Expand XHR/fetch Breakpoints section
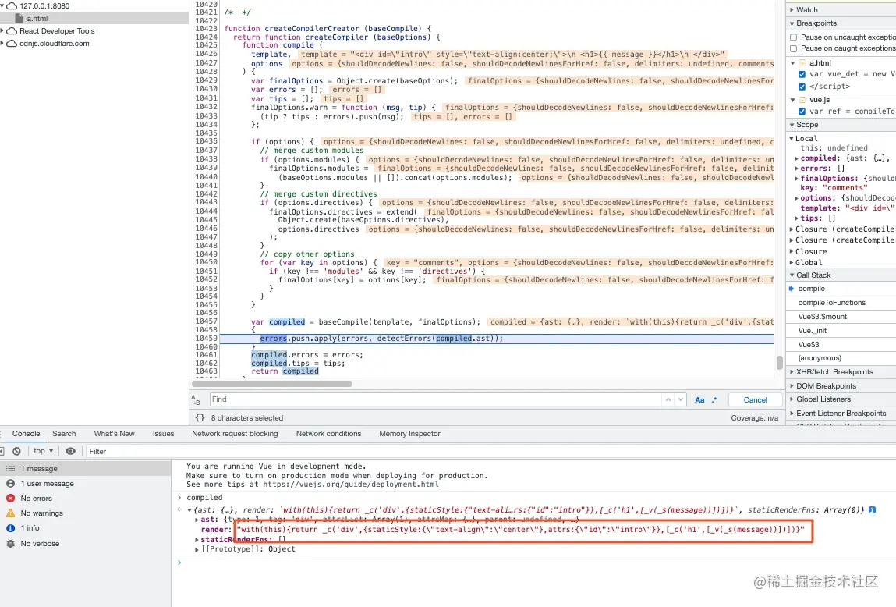Screen dimensions: 896x607 tap(792, 372)
